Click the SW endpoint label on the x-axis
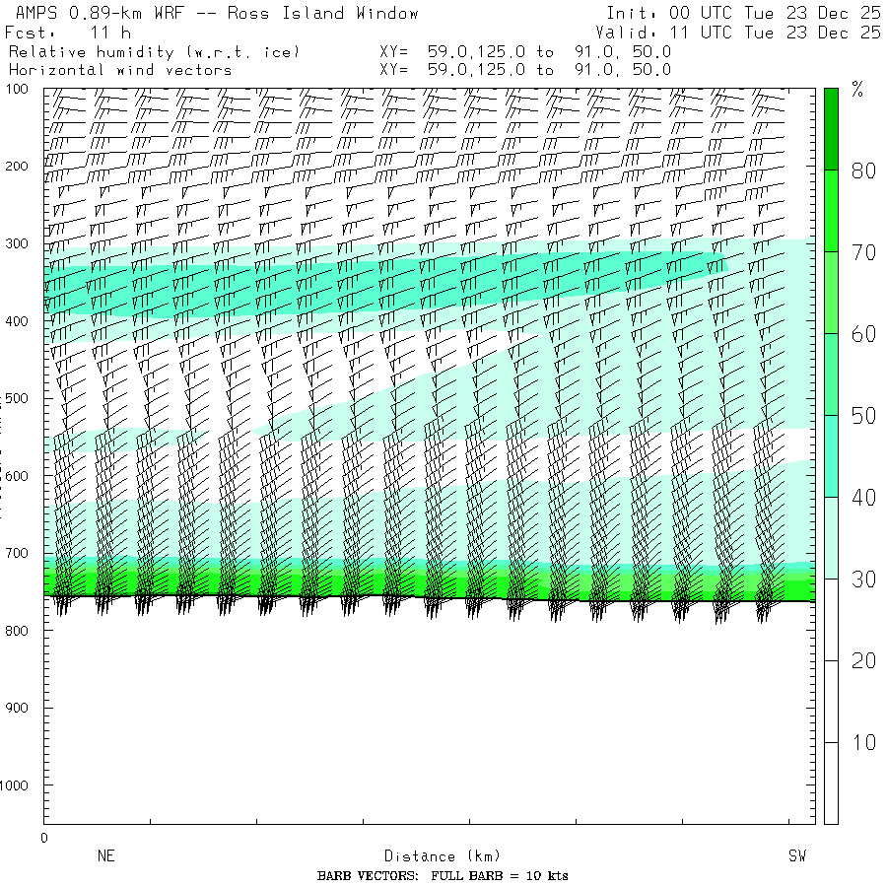 [x=796, y=856]
